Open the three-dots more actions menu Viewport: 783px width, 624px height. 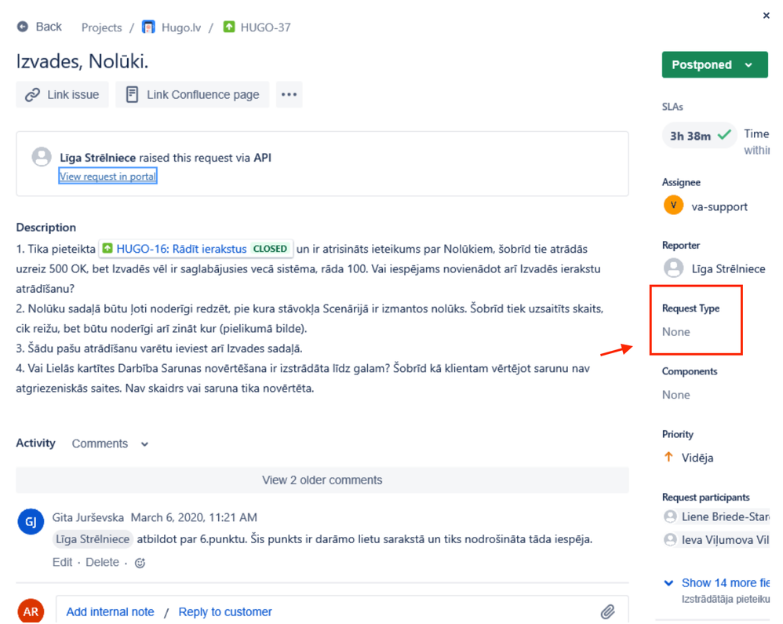click(289, 94)
